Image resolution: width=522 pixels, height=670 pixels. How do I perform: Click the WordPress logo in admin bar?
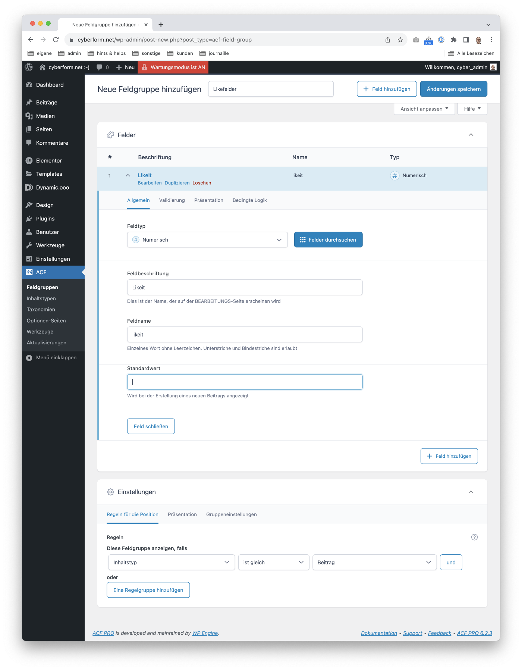29,67
